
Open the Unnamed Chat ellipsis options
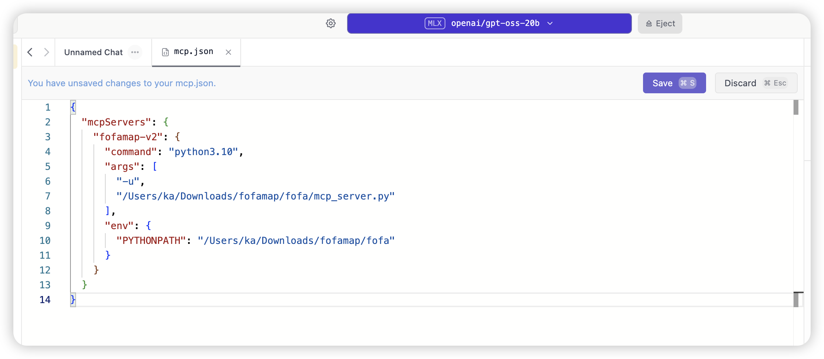(135, 52)
